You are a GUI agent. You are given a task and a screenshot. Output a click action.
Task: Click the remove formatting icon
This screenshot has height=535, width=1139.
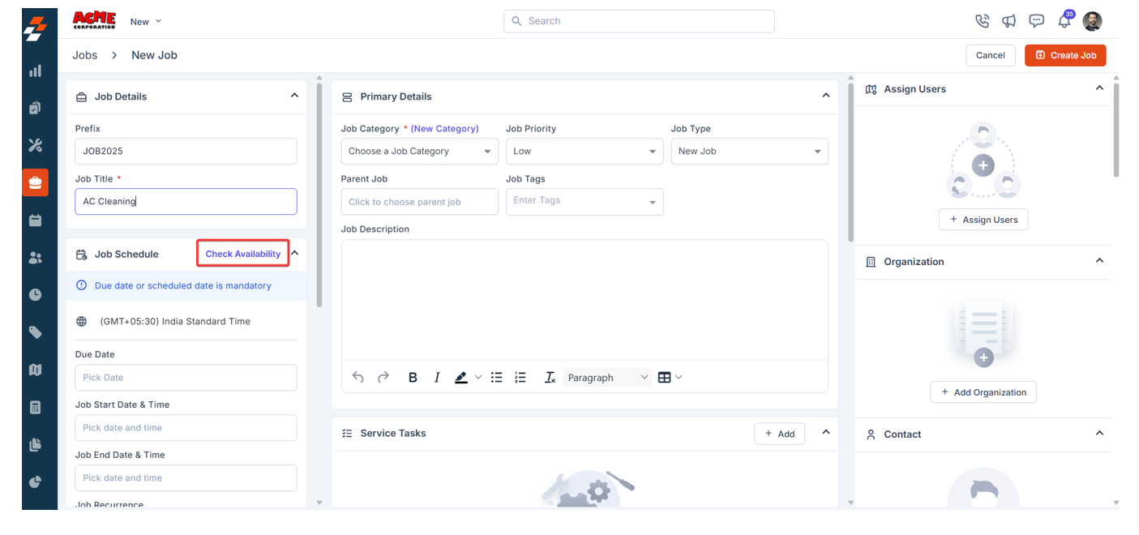tap(550, 377)
